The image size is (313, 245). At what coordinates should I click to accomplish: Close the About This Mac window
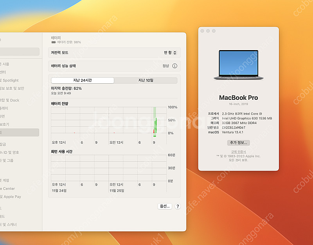coord(202,31)
